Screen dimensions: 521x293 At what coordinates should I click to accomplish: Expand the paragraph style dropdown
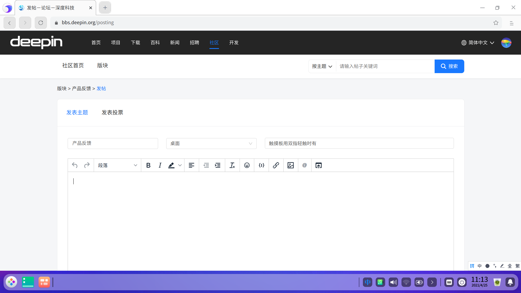(x=117, y=165)
